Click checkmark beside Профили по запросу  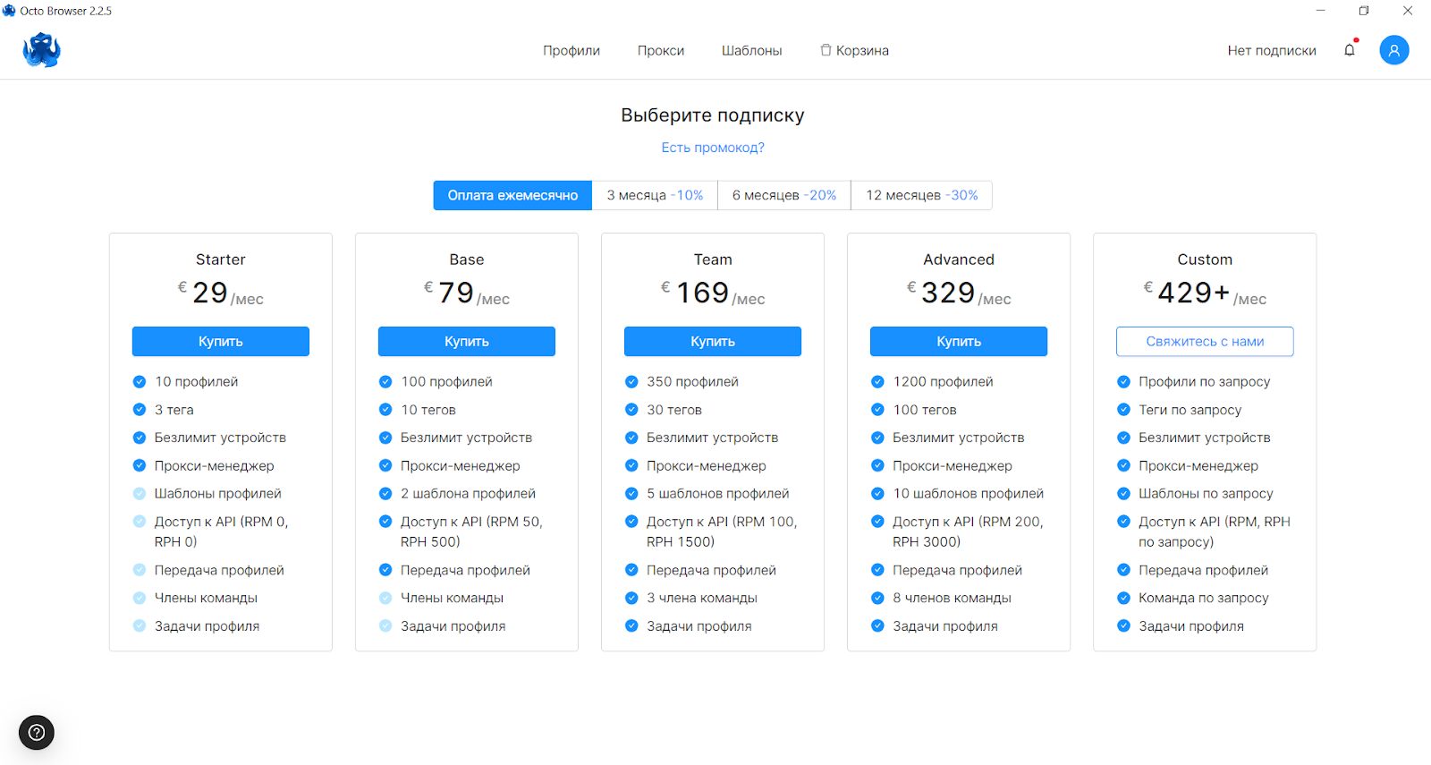[x=1123, y=382]
